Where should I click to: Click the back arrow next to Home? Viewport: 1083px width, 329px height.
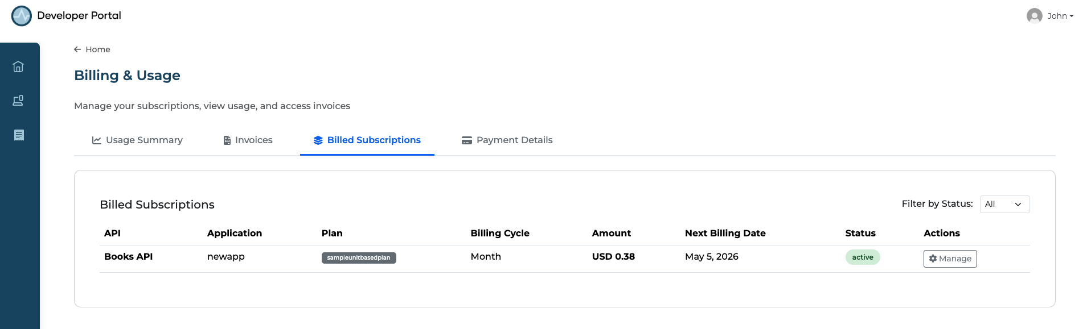(x=77, y=49)
